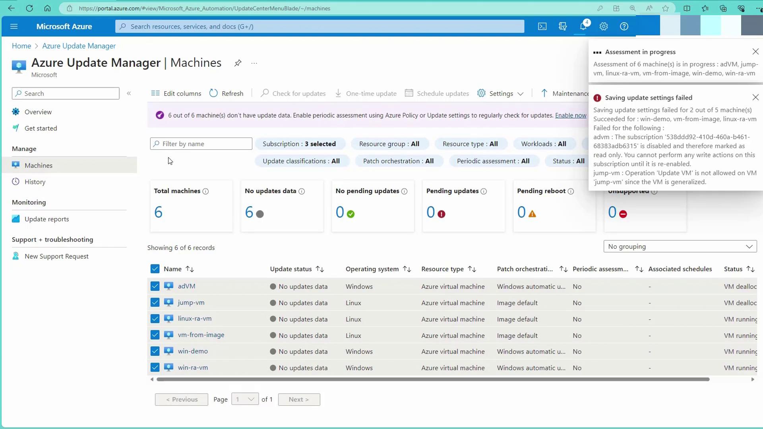
Task: Open the more options ellipsis beside title
Action: coord(254,63)
